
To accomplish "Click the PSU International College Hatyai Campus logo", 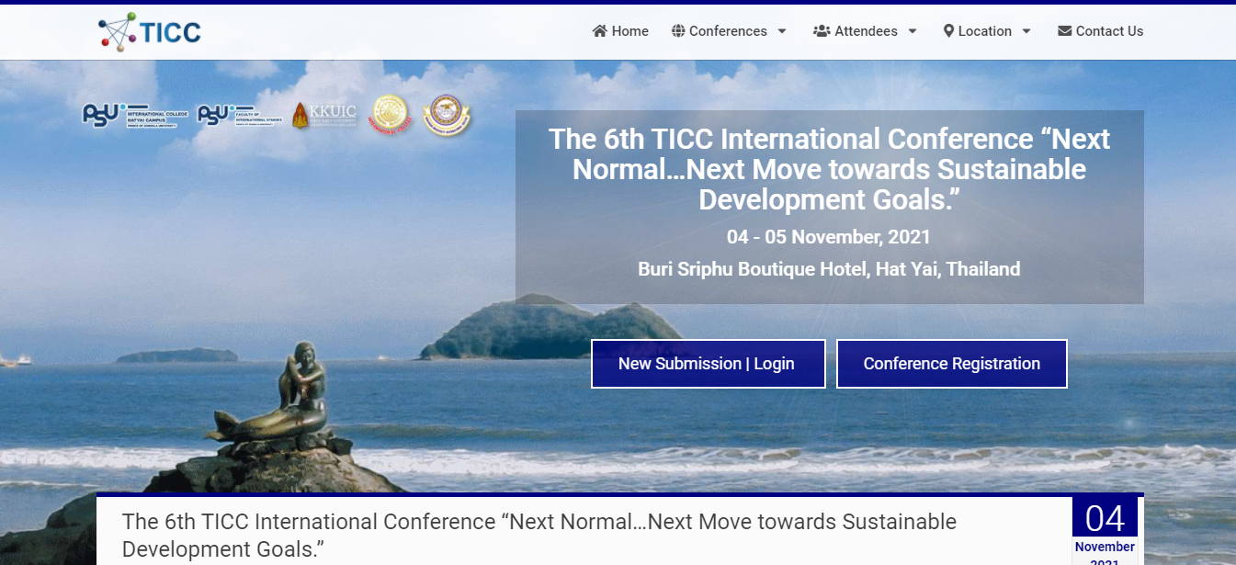I will pos(135,116).
